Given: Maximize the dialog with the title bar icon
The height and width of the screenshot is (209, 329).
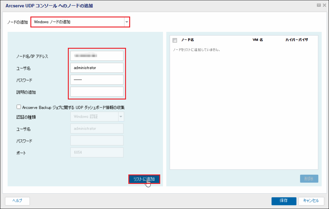Looking at the screenshot, I should tap(319, 5).
